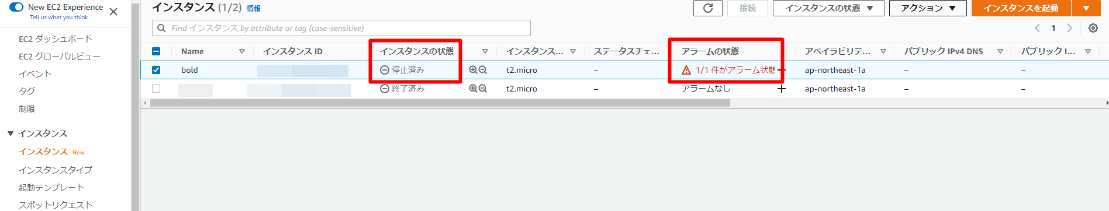The width and height of the screenshot is (1109, 211).
Task: Open 起動テンプレート in the sidebar
Action: point(51,188)
